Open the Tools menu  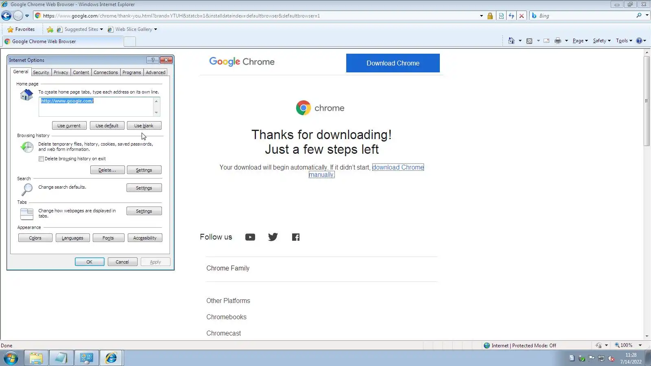[624, 41]
